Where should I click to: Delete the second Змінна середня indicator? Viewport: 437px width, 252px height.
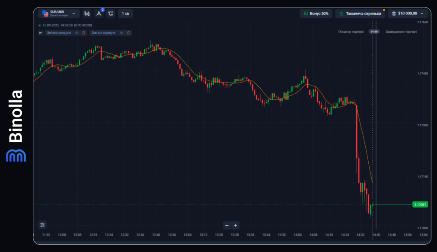[x=128, y=33]
